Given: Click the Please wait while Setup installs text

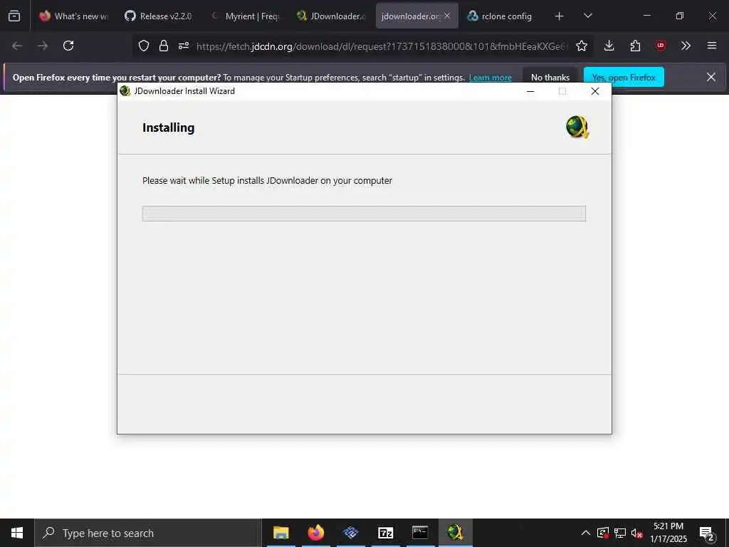Looking at the screenshot, I should (268, 180).
